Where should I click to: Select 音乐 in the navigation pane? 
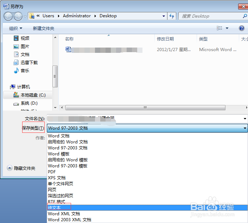21,71
